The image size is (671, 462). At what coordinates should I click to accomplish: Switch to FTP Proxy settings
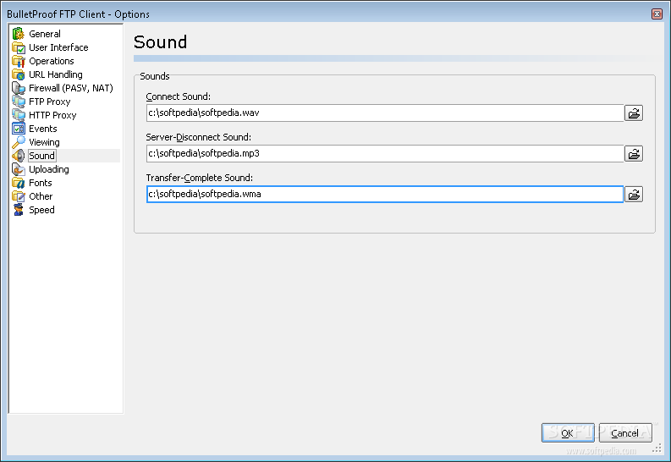click(50, 102)
